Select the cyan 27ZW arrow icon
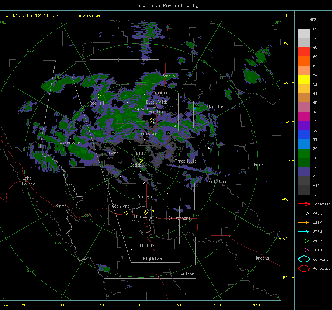332x310 pixels. pyautogui.click(x=304, y=232)
